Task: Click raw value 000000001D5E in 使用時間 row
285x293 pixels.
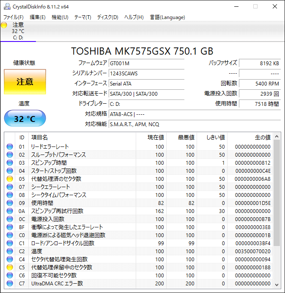Action: [253, 203]
